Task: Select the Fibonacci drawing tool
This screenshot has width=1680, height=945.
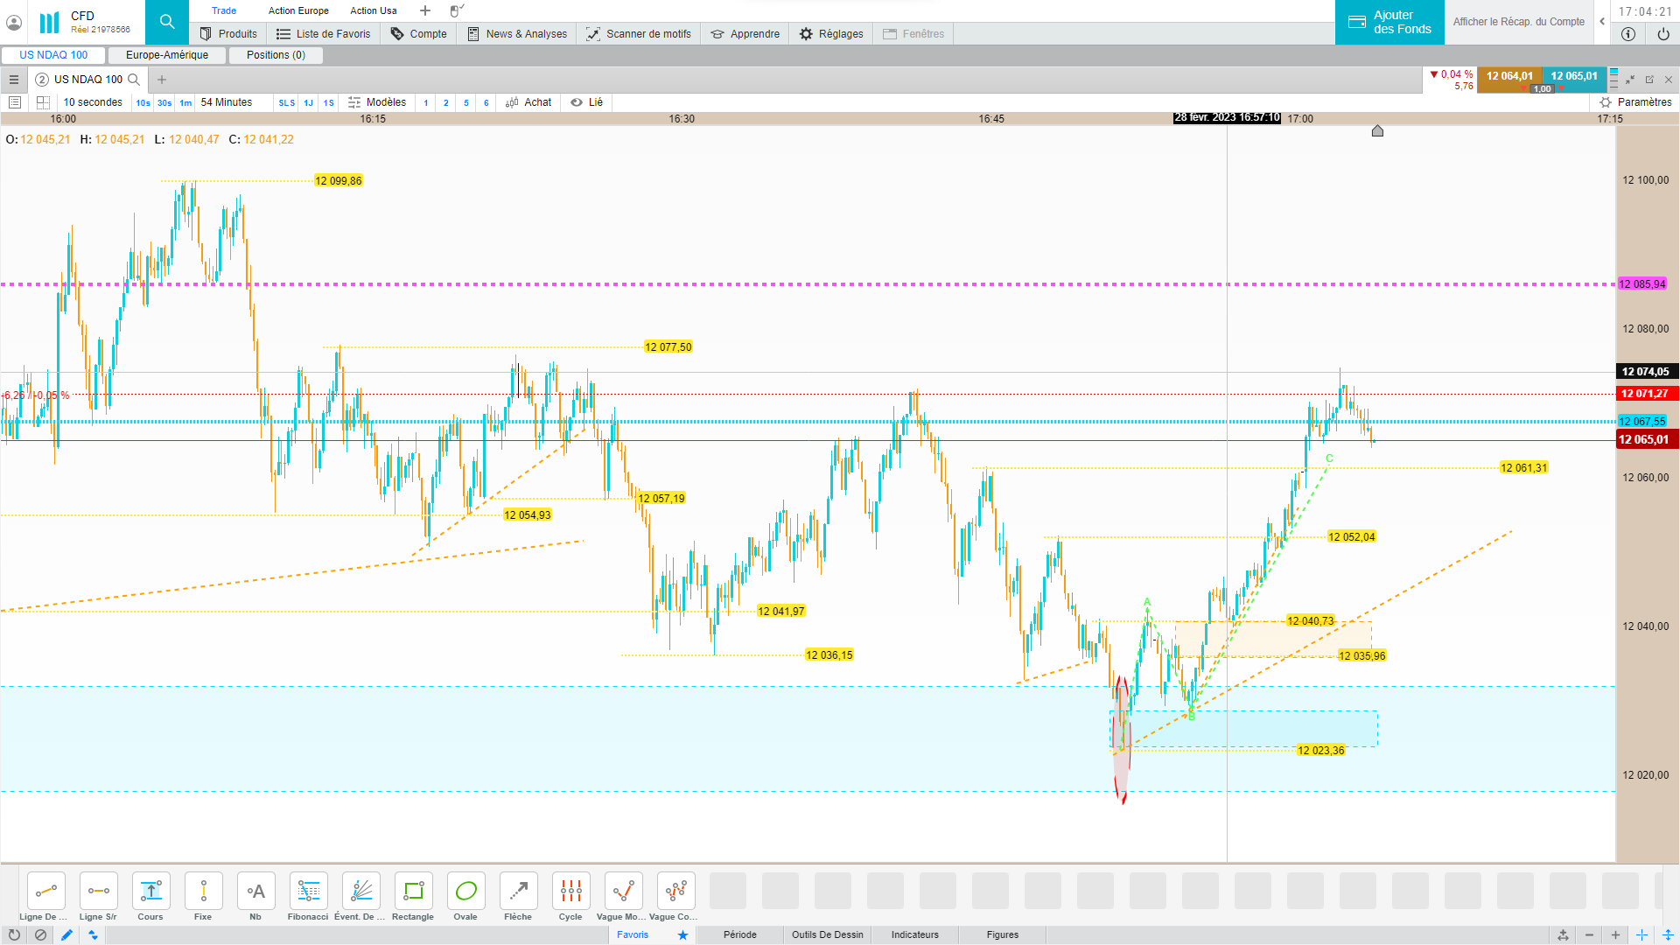Action: pos(308,892)
